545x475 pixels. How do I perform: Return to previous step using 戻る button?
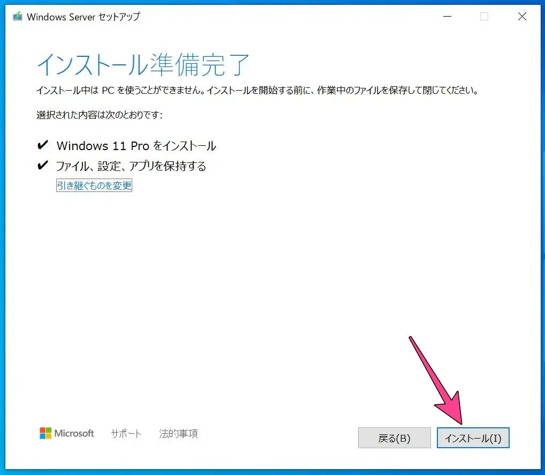click(395, 437)
